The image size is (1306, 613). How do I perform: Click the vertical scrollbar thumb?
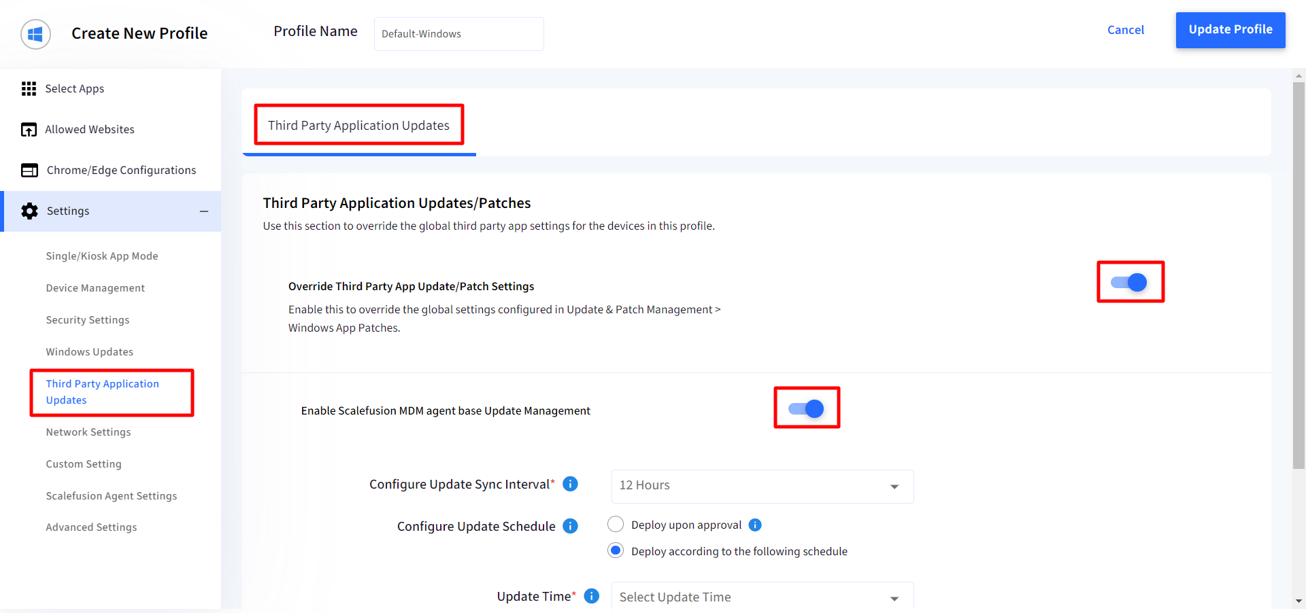click(1299, 275)
